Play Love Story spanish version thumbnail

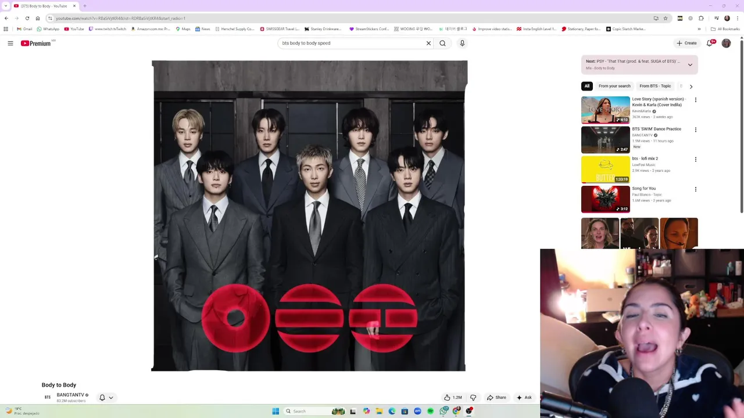click(605, 110)
